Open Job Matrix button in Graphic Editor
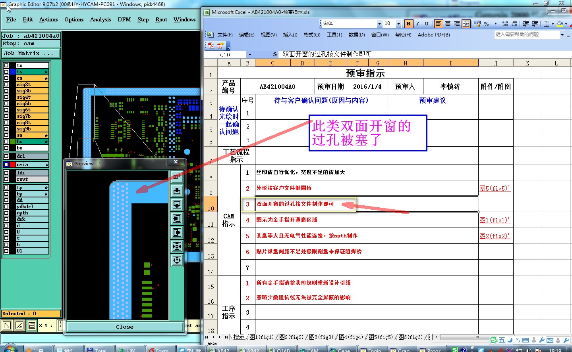The width and height of the screenshot is (572, 352). pos(31,53)
